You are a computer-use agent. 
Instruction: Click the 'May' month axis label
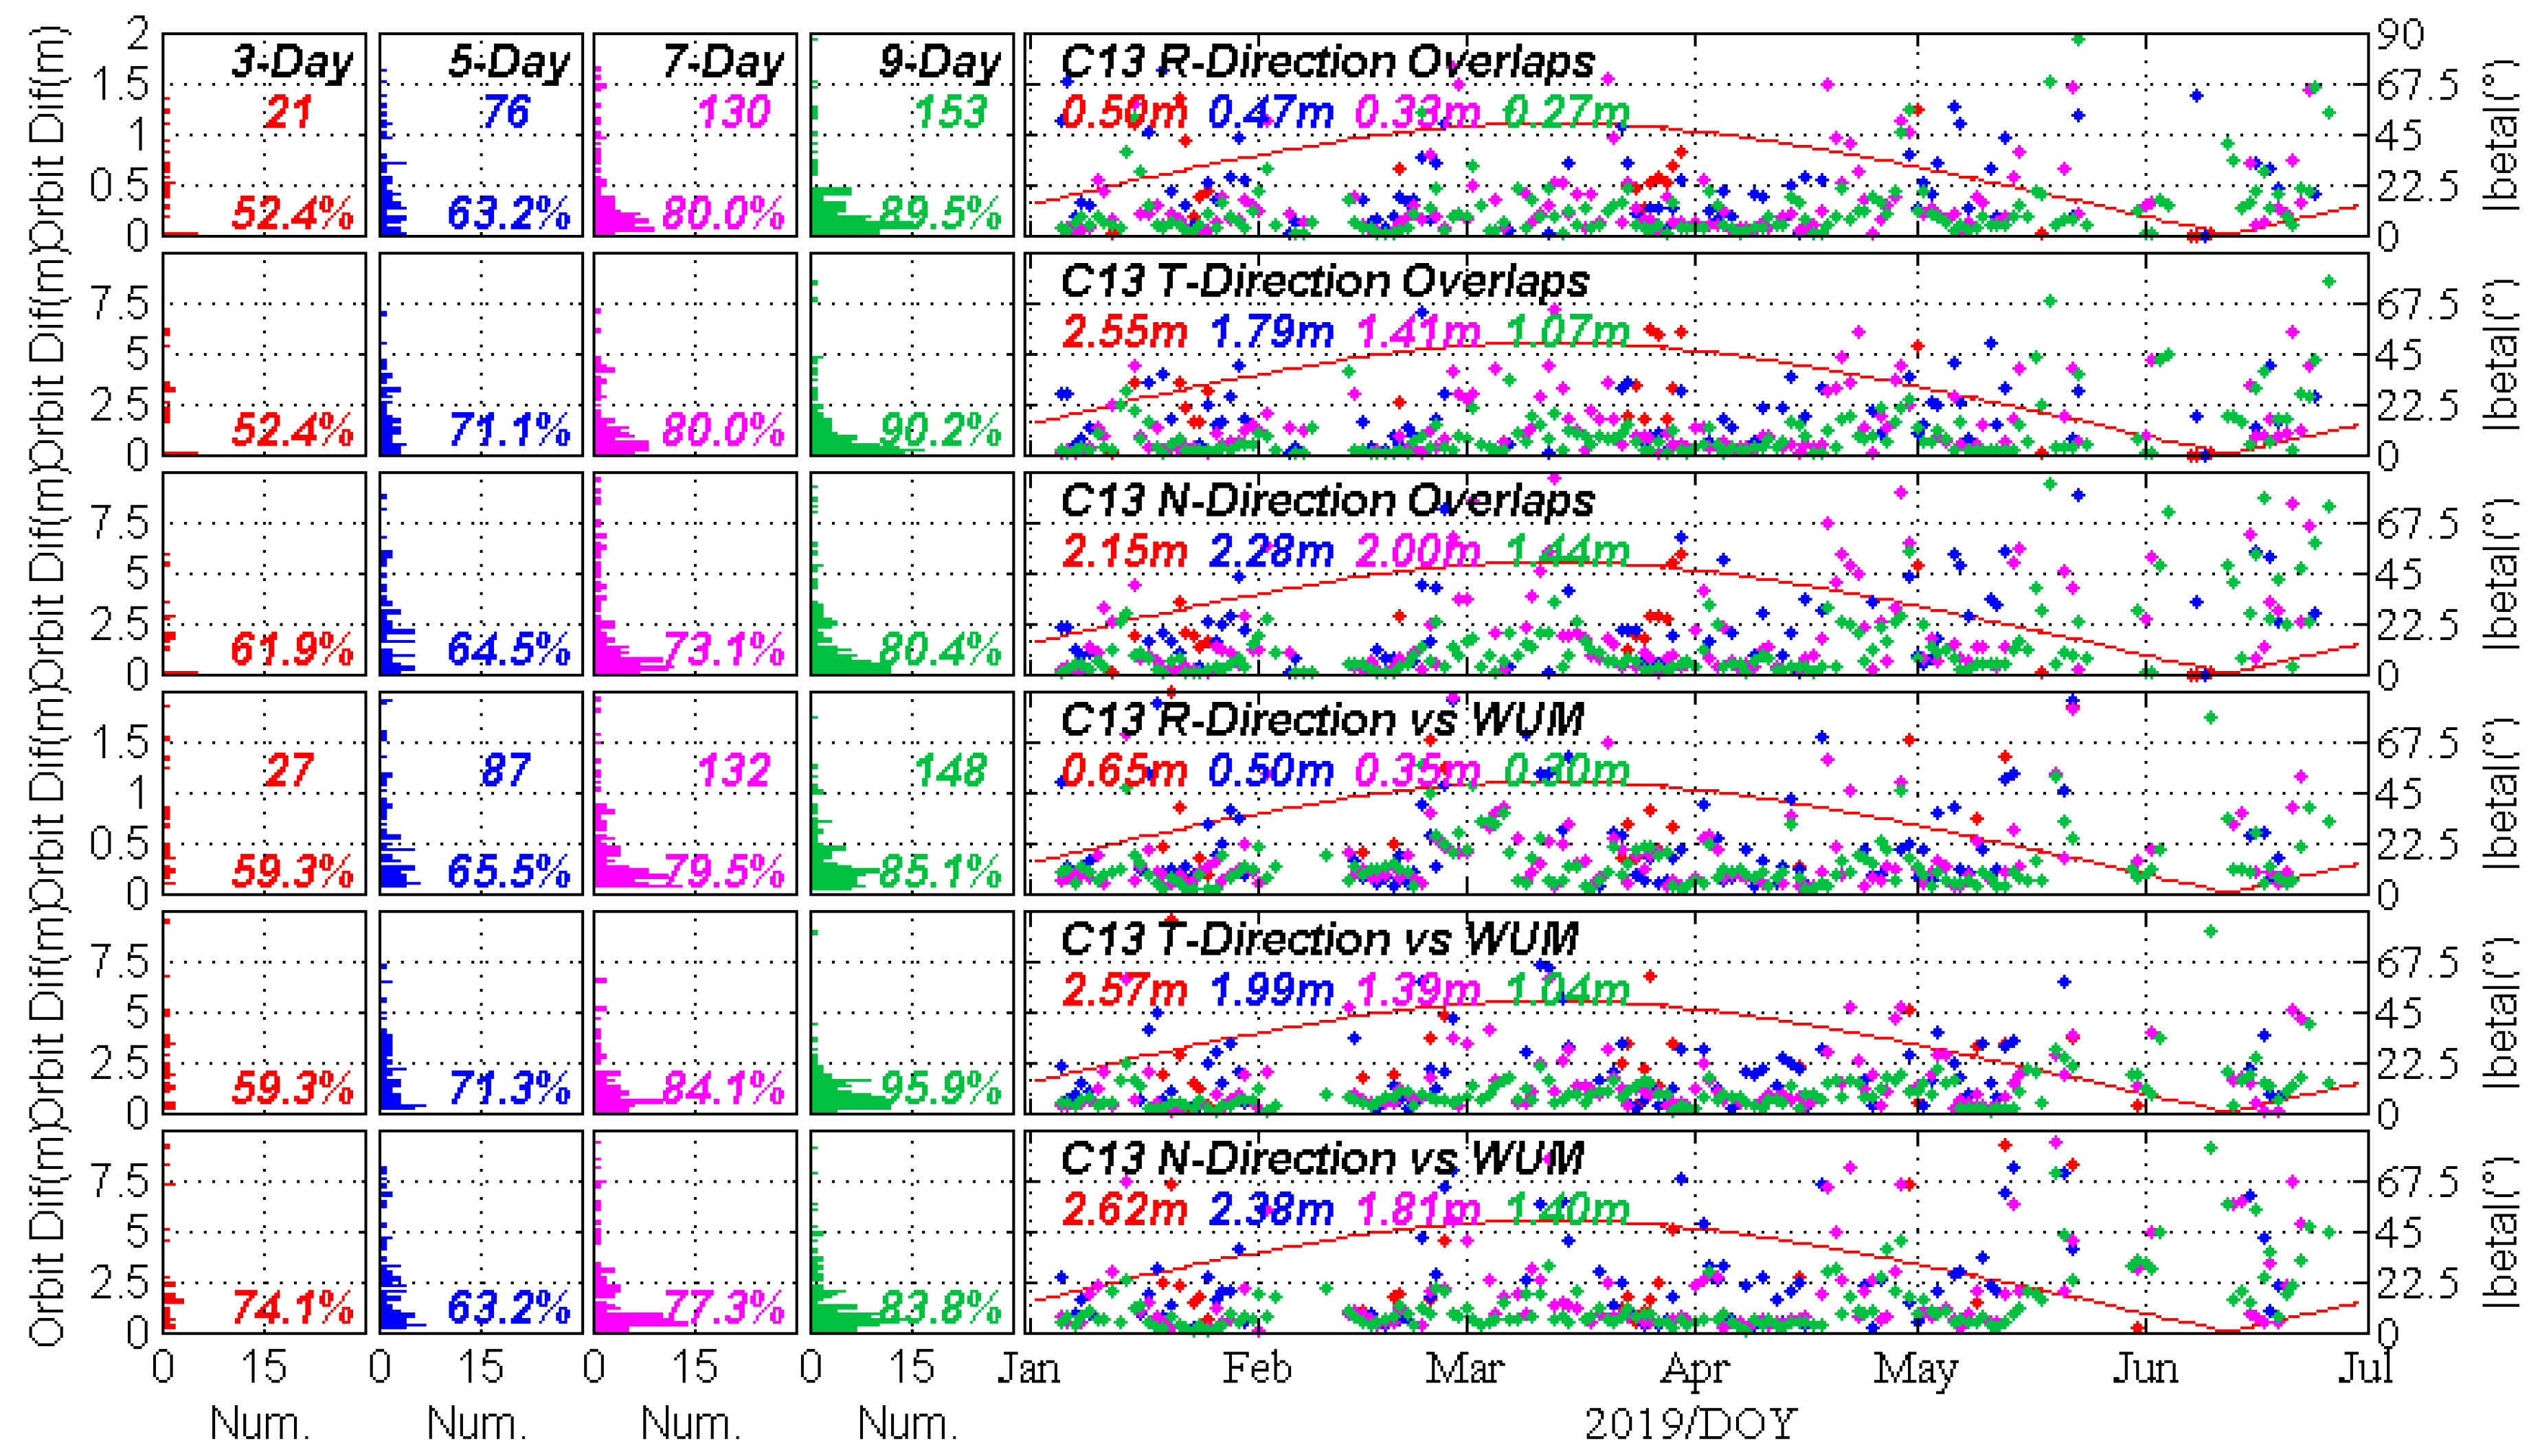1915,1370
